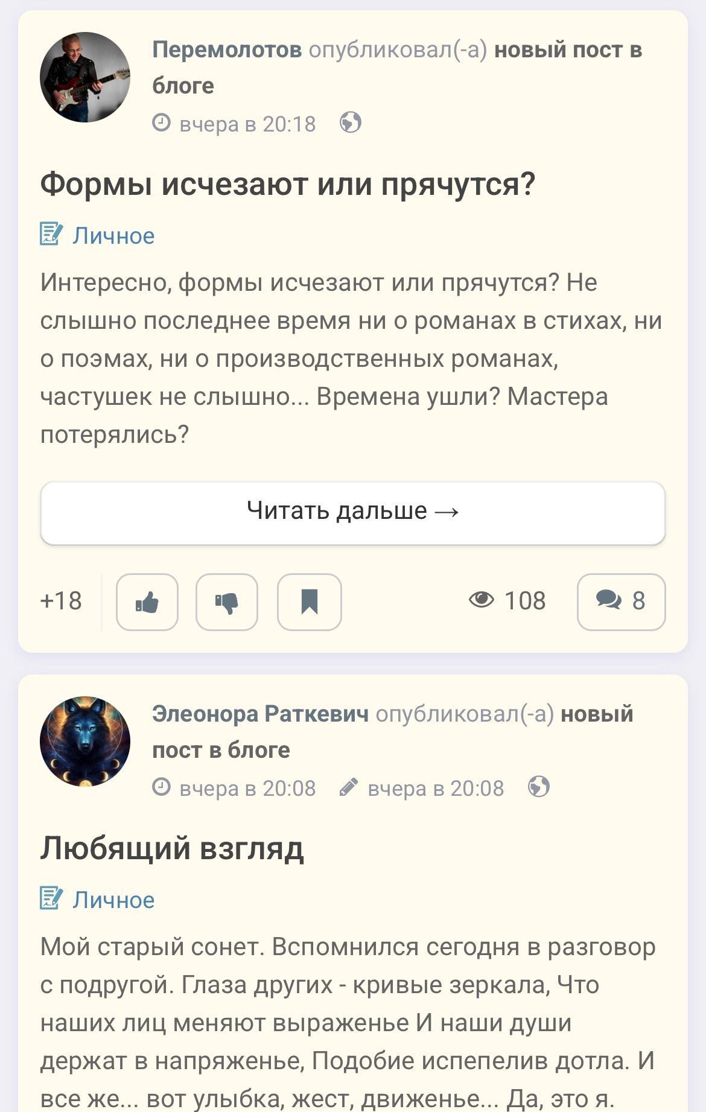Screen dimensions: 706x1112
Task: Dislike the 'Формы исчезают' post
Action: [227, 602]
